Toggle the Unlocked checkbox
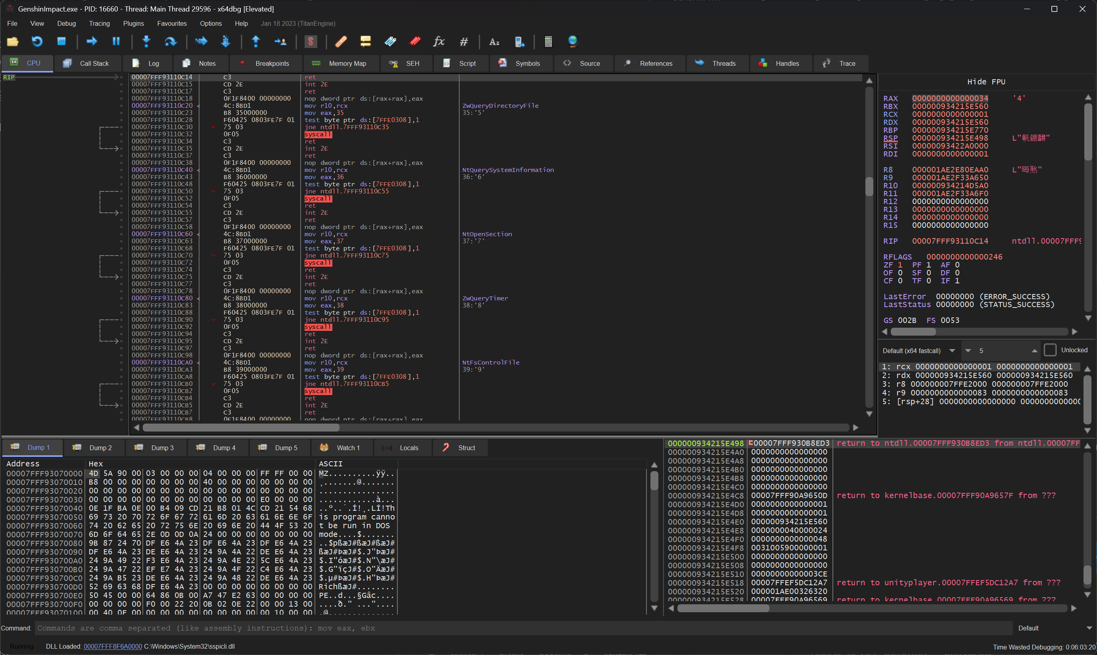Image resolution: width=1097 pixels, height=655 pixels. pos(1050,350)
